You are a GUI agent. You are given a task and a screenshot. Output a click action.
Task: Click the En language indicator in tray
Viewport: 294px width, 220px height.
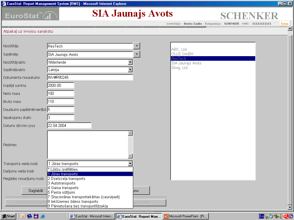click(261, 216)
